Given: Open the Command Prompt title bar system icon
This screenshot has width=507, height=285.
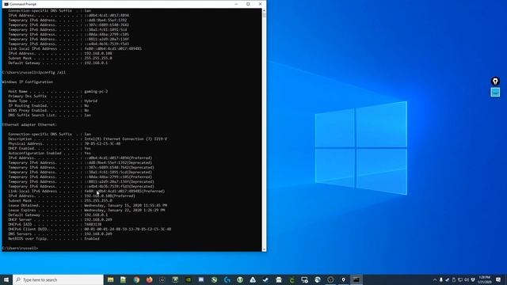Looking at the screenshot, I should [x=6, y=4].
